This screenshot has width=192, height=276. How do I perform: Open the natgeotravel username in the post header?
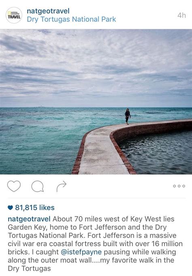[x=48, y=11]
